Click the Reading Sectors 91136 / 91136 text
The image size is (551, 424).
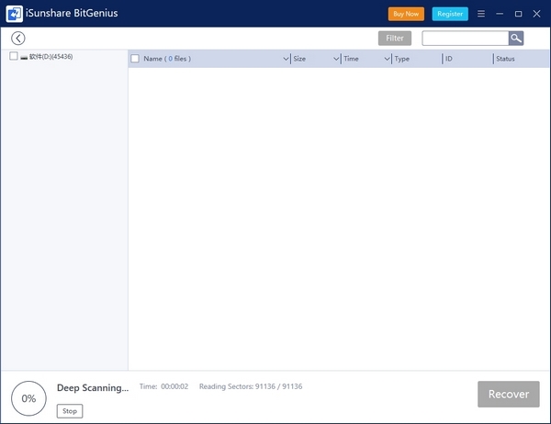tap(251, 386)
